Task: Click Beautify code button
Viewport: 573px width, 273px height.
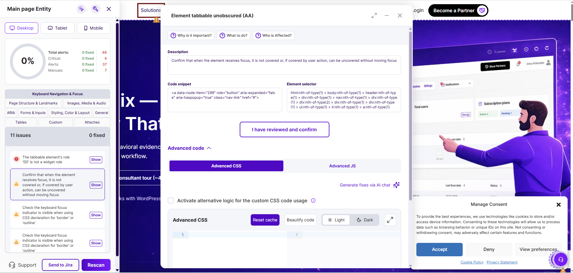Action: pos(300,220)
